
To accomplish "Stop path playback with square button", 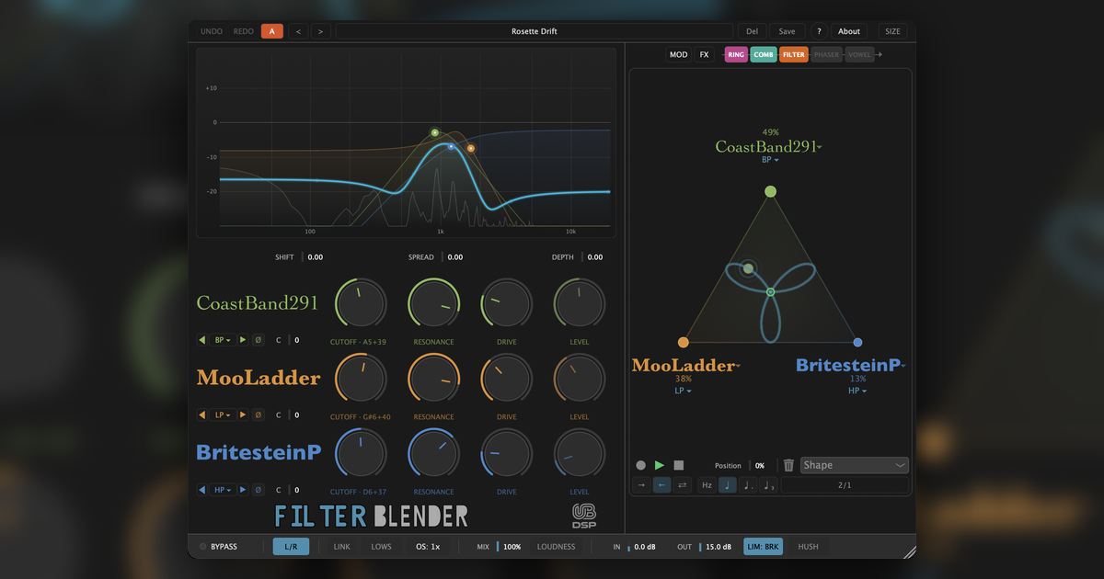I will pyautogui.click(x=679, y=465).
